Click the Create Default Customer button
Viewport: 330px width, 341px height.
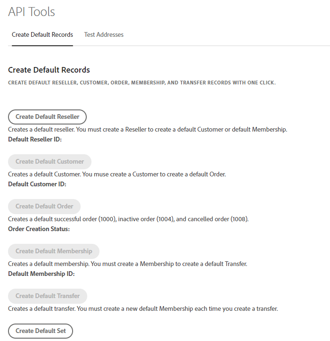(49, 161)
